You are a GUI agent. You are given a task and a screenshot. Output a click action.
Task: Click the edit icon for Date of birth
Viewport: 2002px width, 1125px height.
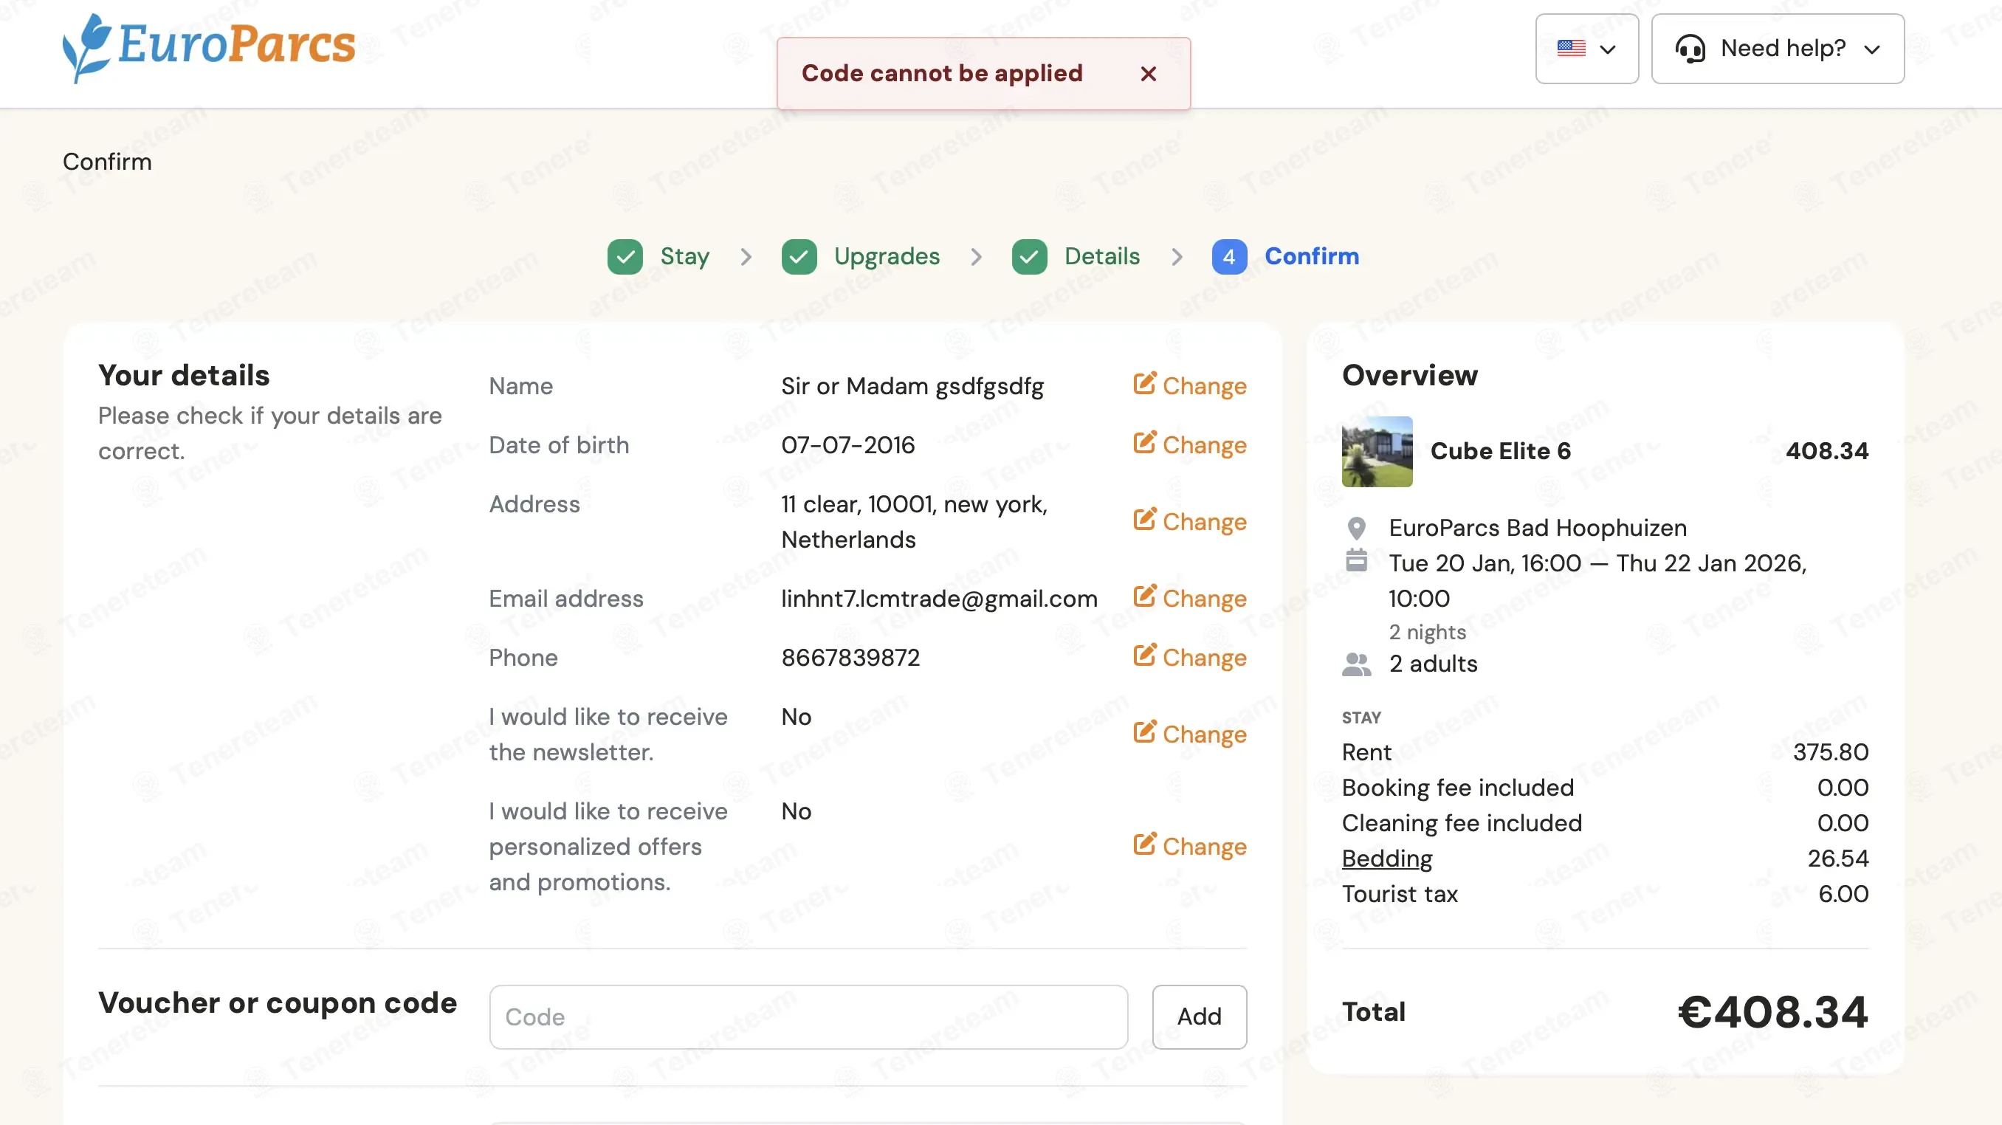coord(1144,443)
